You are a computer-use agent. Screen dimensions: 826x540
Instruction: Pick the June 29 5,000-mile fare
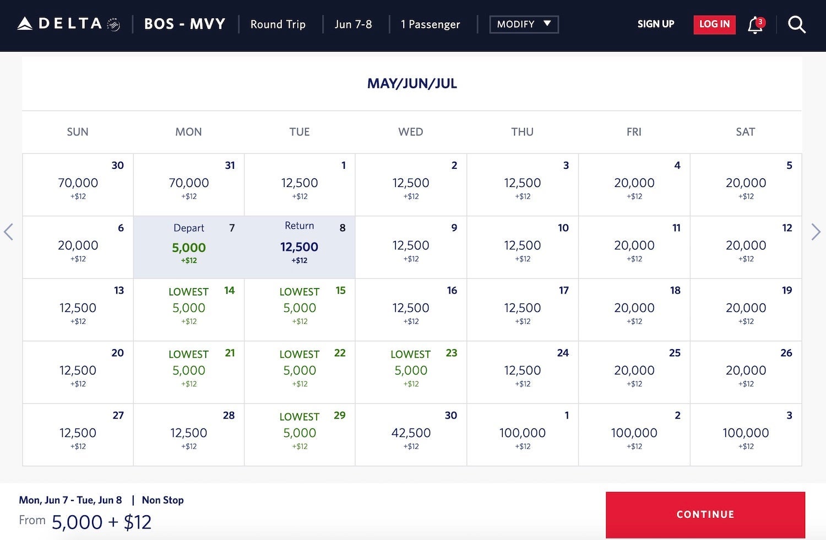coord(299,434)
